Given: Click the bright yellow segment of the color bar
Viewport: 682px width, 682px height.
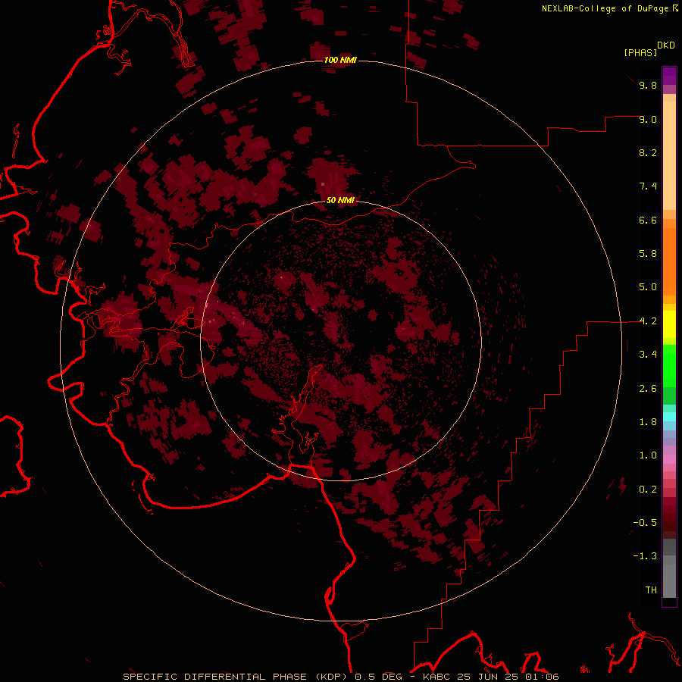Looking at the screenshot, I should click(x=669, y=324).
